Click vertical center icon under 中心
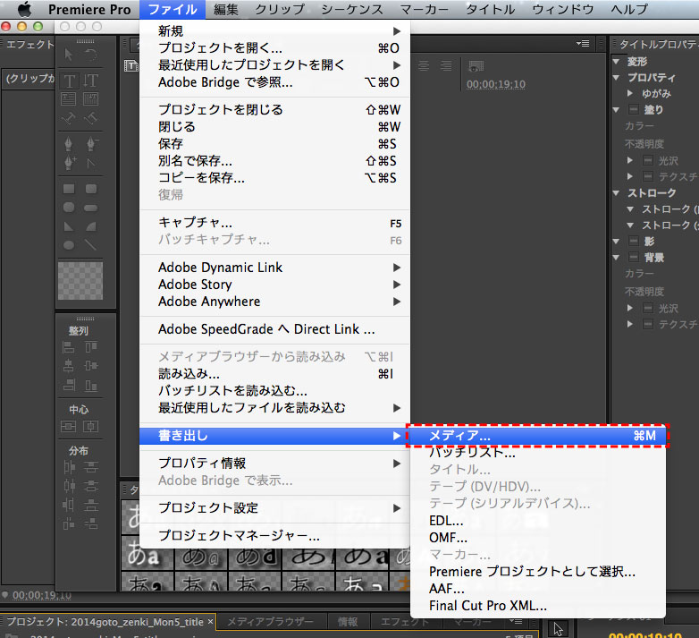 [68, 427]
